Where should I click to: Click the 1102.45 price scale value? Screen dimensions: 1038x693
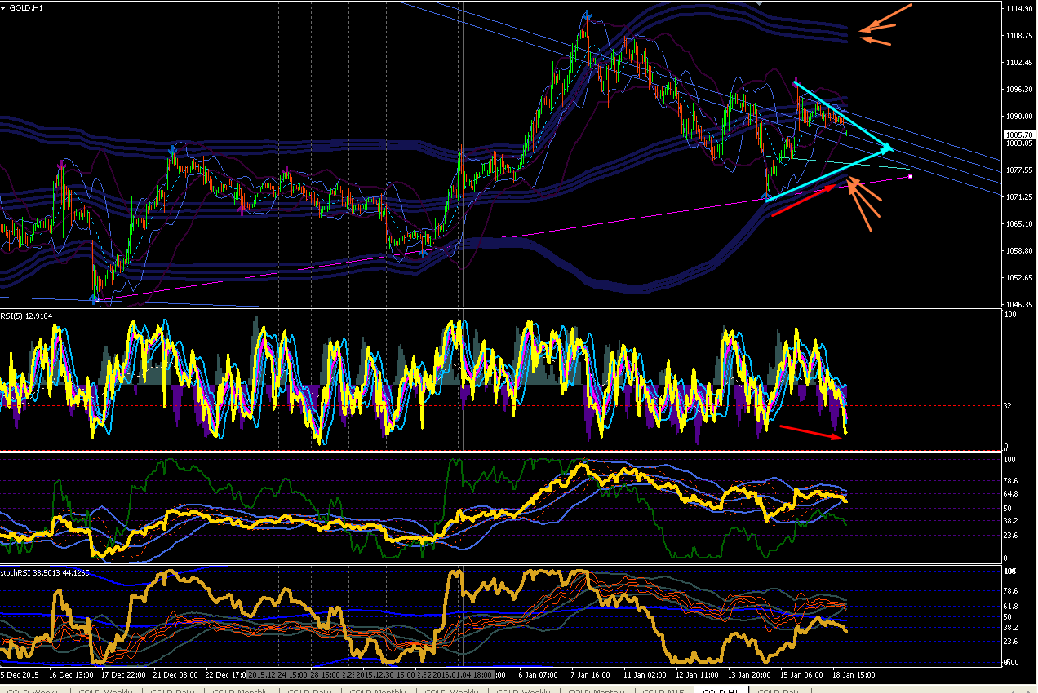1020,63
